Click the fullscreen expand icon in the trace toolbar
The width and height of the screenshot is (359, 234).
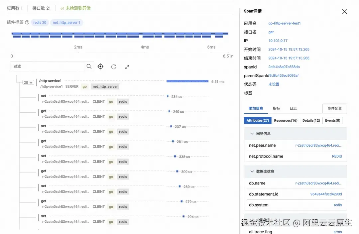(x=127, y=67)
